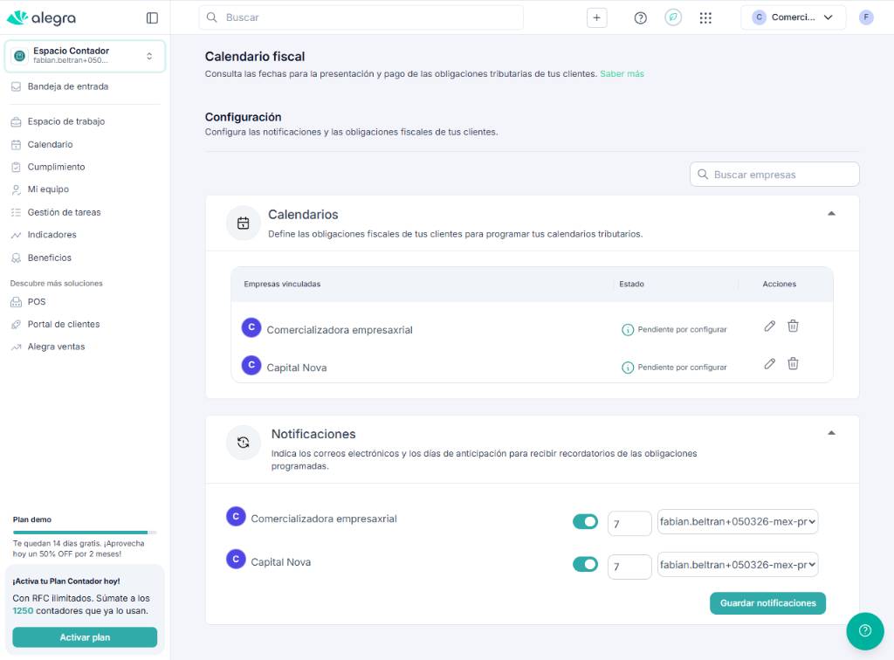Image resolution: width=894 pixels, height=660 pixels.
Task: Open floating help button at bottom right
Action: click(864, 631)
